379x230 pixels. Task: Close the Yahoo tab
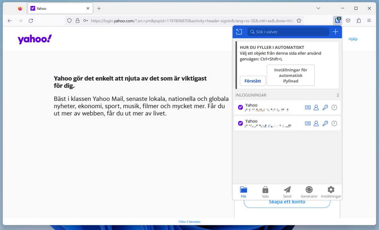coord(88,9)
